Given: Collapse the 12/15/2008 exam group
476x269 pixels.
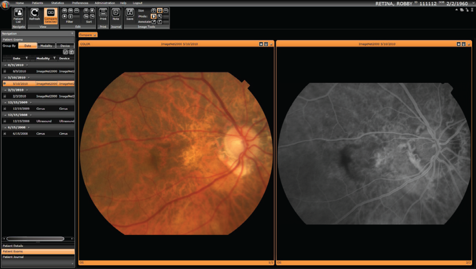Looking at the screenshot, I should coord(5,115).
